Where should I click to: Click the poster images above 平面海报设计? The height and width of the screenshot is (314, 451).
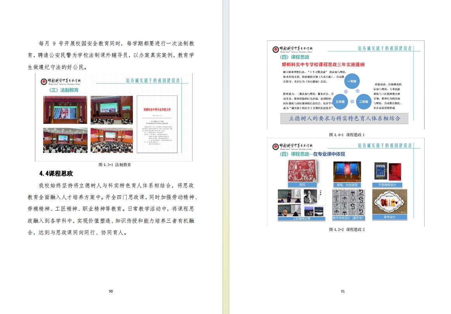point(387,172)
